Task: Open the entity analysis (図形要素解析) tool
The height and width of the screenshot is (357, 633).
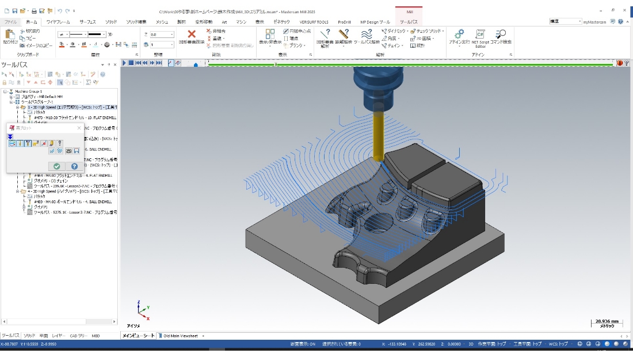Action: 325,39
